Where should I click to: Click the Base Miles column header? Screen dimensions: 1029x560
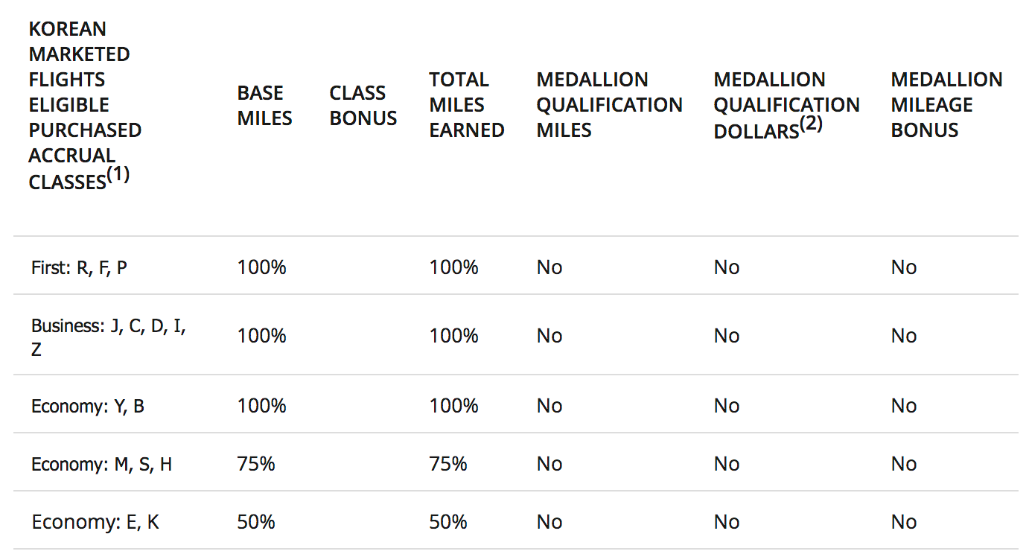coord(264,105)
